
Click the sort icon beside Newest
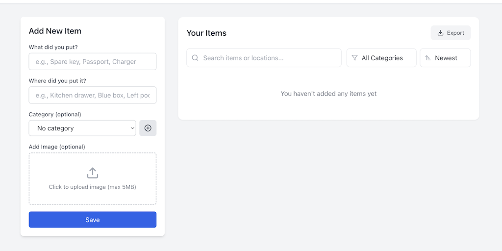tap(428, 58)
